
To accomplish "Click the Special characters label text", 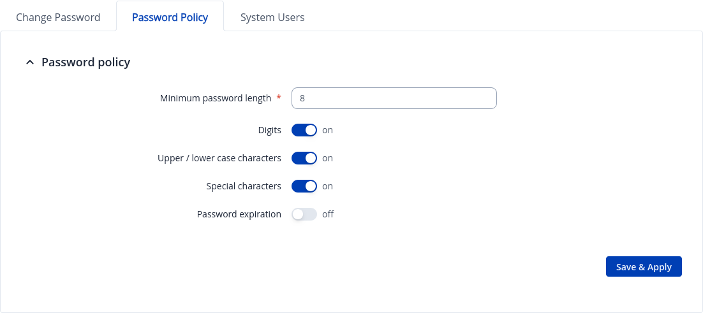I will click(x=244, y=186).
